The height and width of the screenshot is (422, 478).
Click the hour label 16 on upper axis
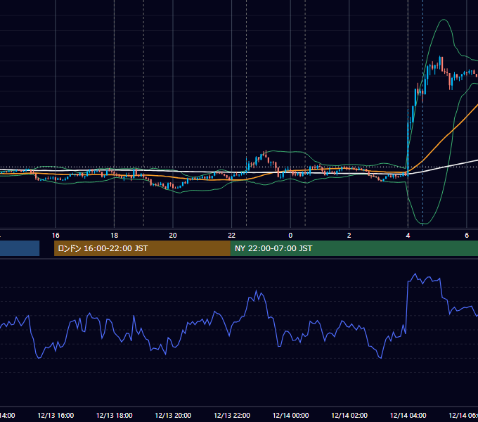[x=56, y=236]
